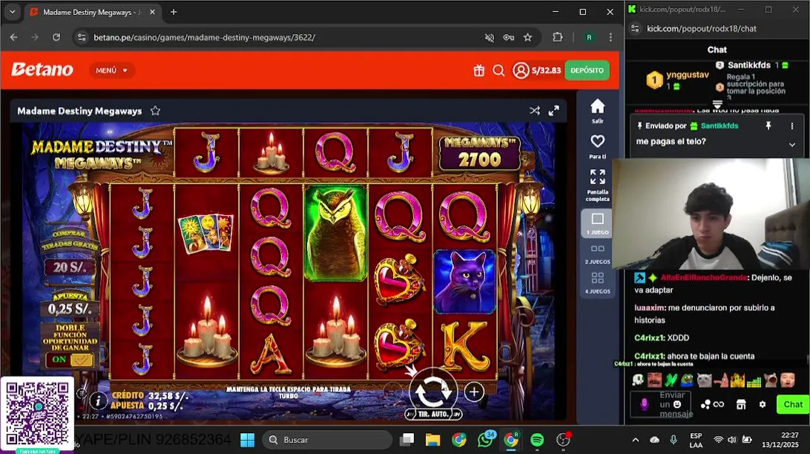Open the pinned message three-dot options
Screen dimensions: 810x454
coord(792,126)
